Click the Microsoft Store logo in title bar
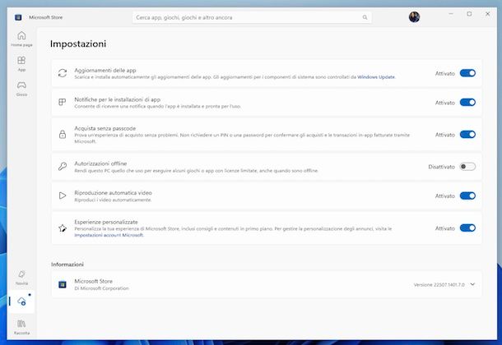The width and height of the screenshot is (502, 345). 18,14
